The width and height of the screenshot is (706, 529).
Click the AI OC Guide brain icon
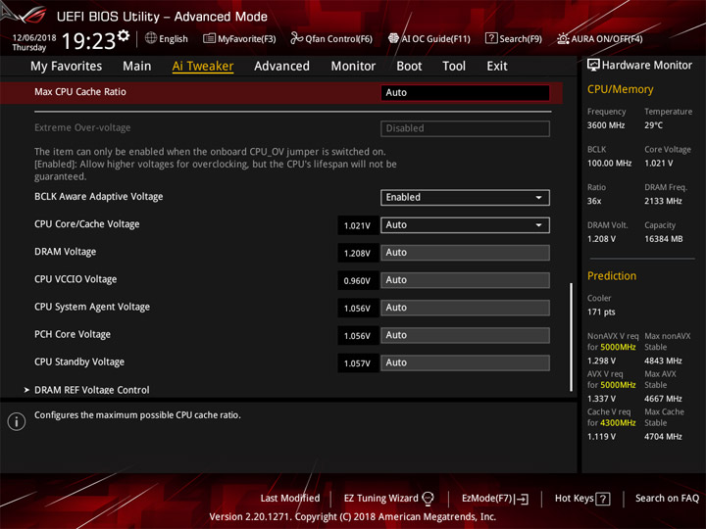tap(393, 38)
